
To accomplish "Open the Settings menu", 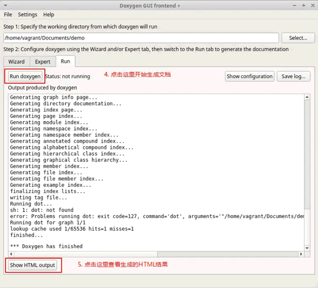I will click(x=28, y=15).
